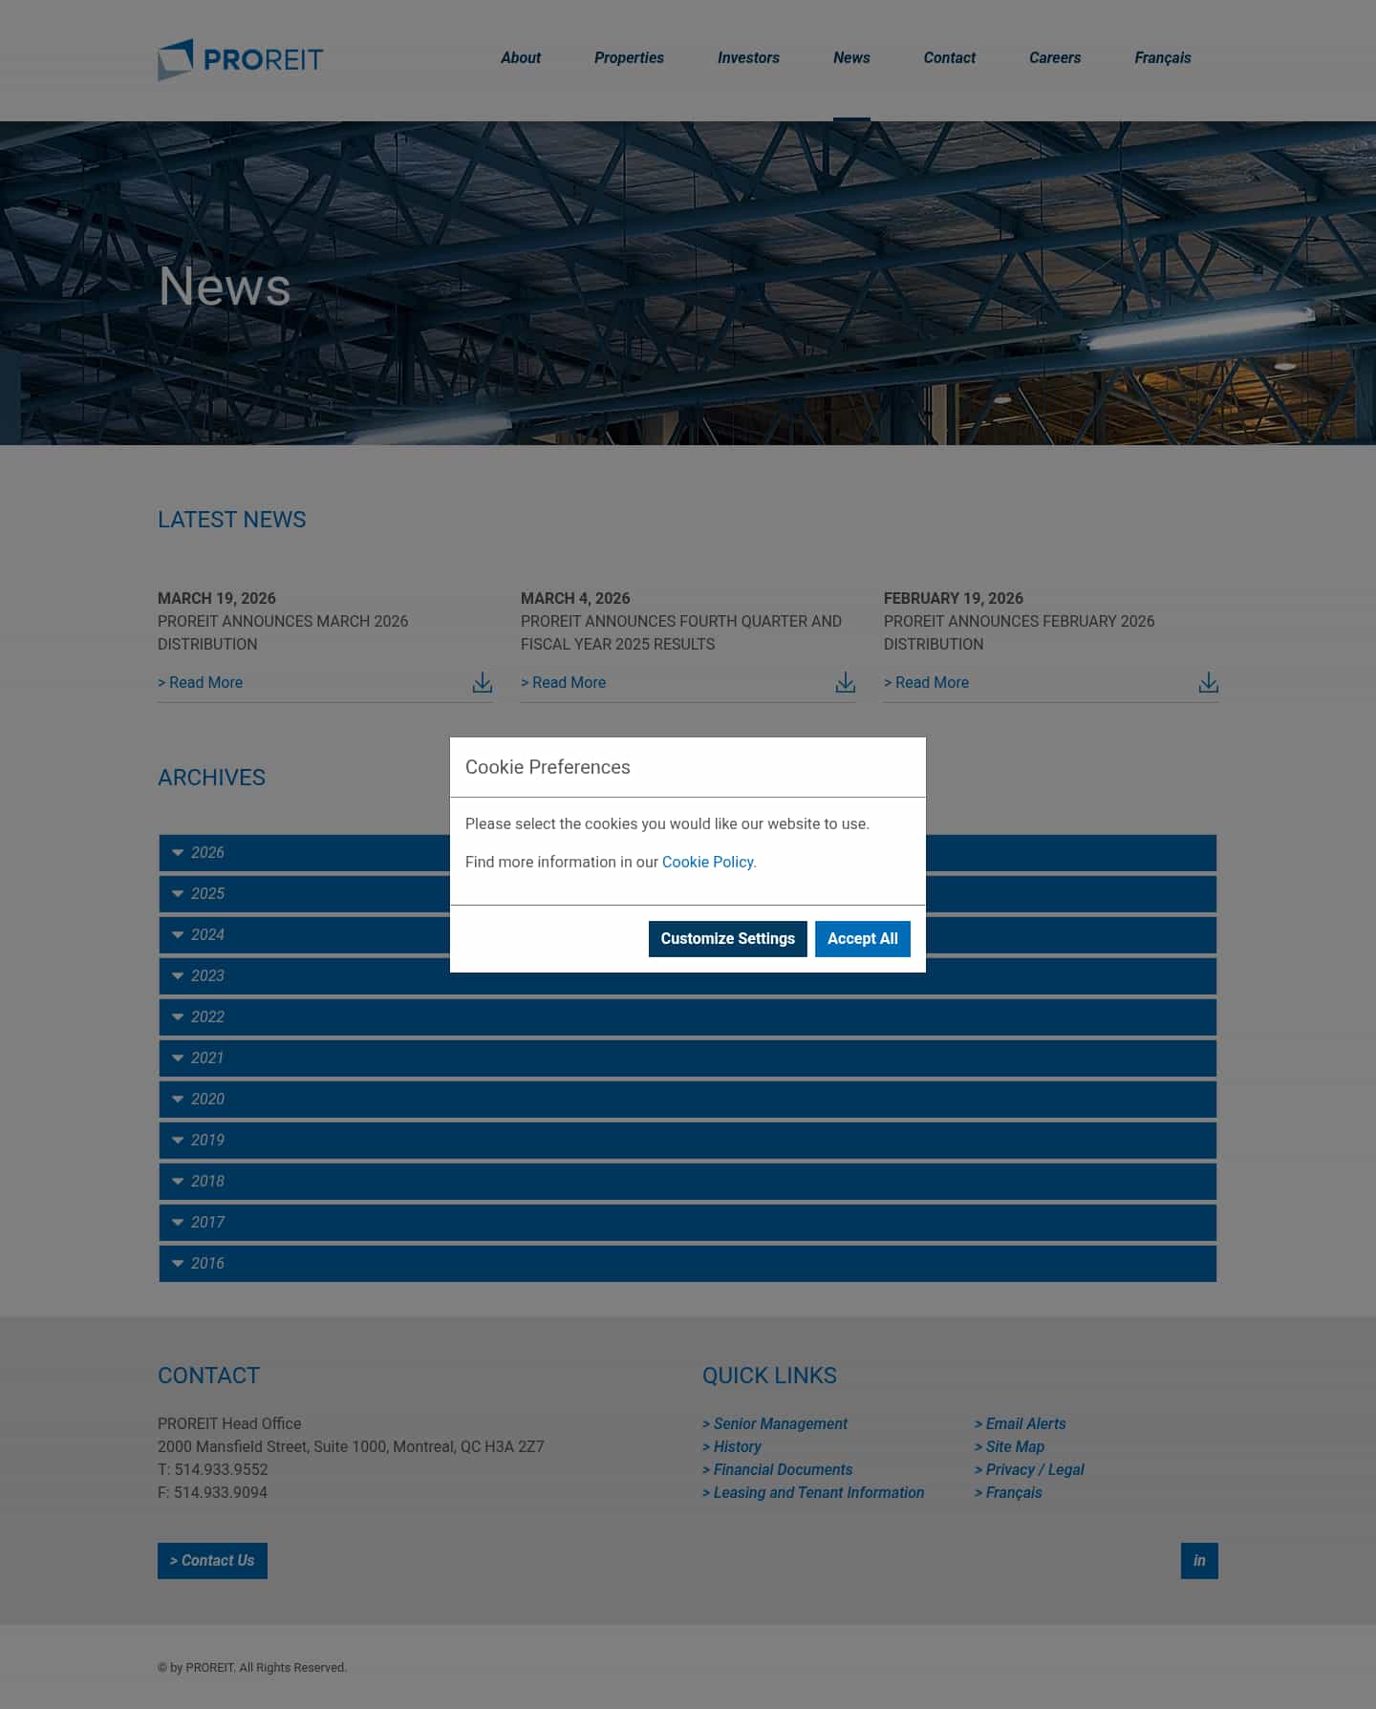Click the 'FEBRUARY 19, 2026' date text

(954, 599)
